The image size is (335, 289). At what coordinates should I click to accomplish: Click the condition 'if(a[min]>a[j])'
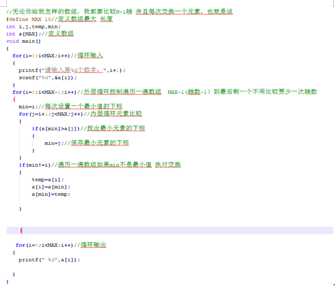(56, 129)
